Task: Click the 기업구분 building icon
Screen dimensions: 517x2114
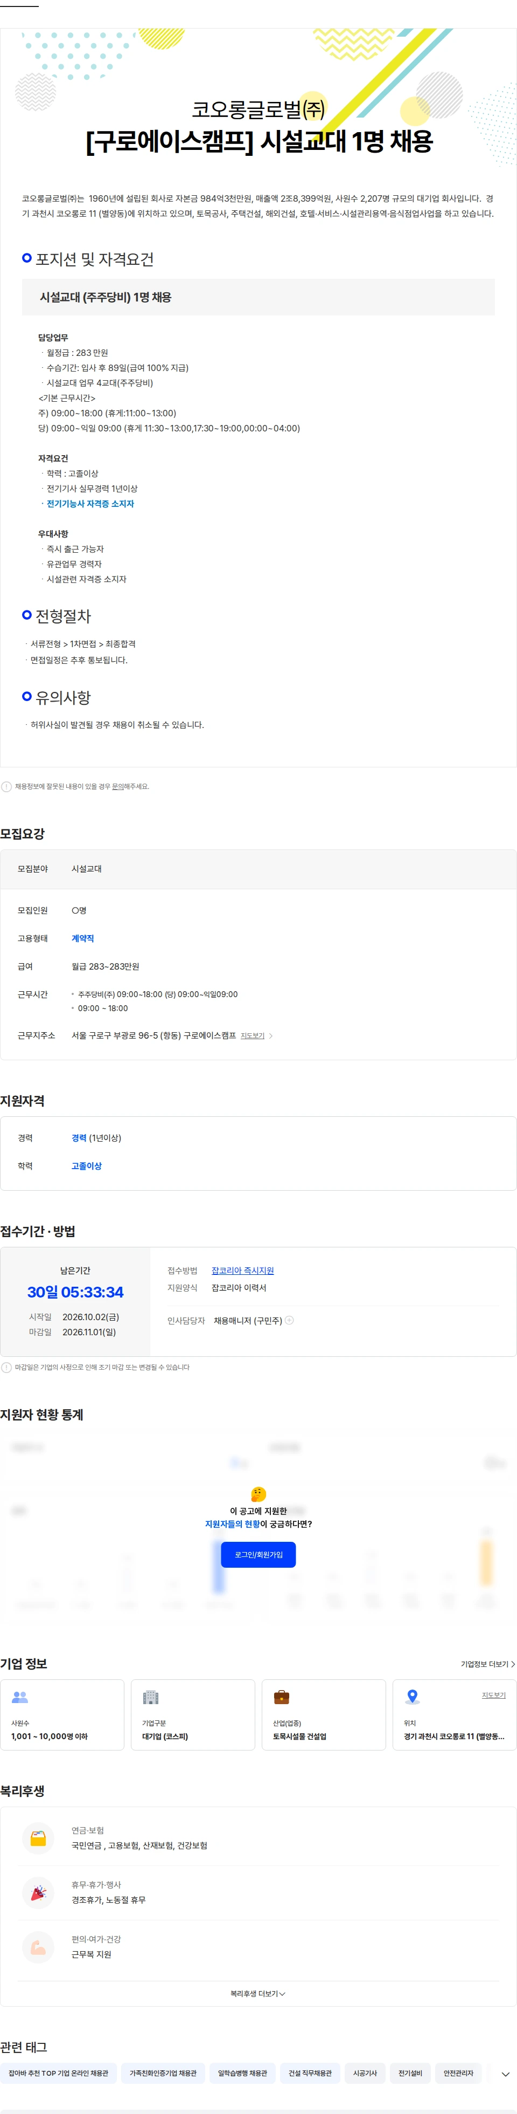Action: pyautogui.click(x=150, y=1696)
